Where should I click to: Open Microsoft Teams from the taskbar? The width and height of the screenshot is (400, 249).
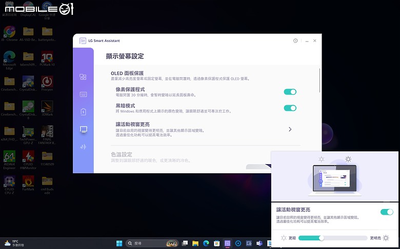pyautogui.click(x=259, y=243)
